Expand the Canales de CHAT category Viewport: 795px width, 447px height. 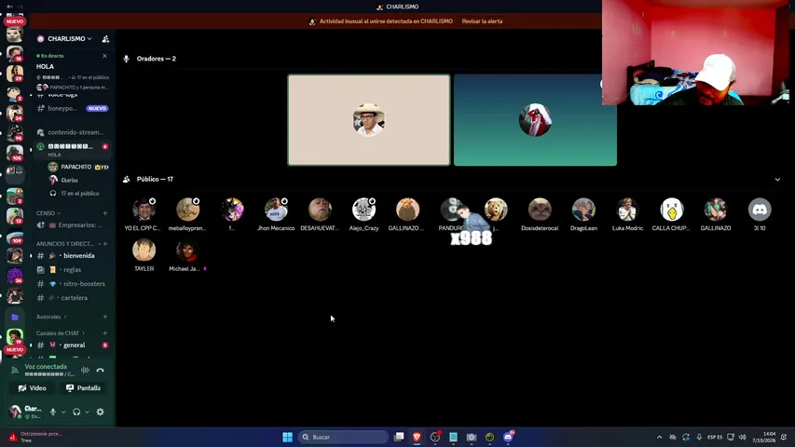[x=60, y=333]
